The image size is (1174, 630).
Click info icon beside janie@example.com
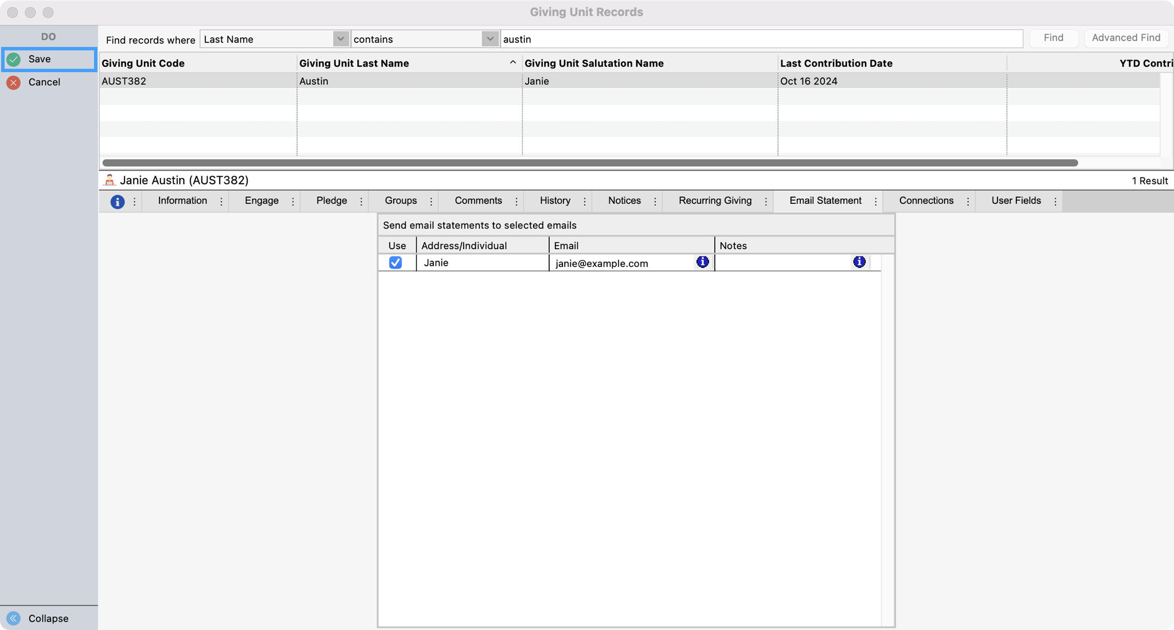(702, 262)
